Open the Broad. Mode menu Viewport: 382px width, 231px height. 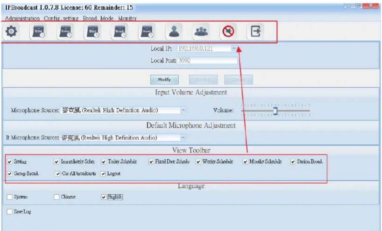click(x=98, y=18)
